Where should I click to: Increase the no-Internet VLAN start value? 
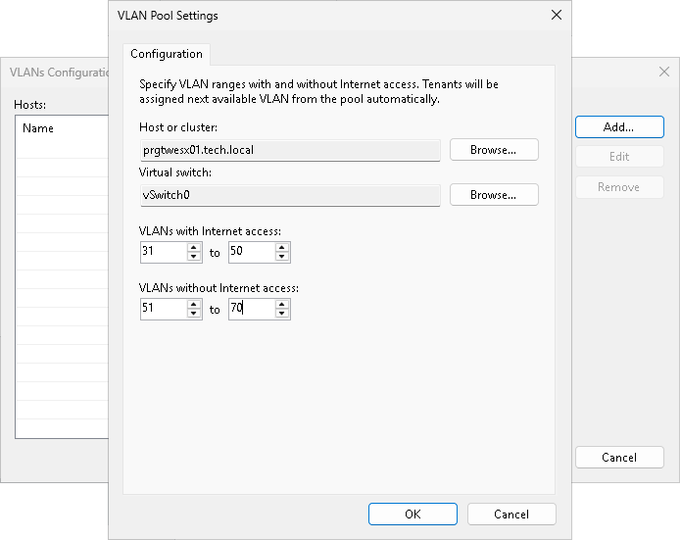[193, 305]
